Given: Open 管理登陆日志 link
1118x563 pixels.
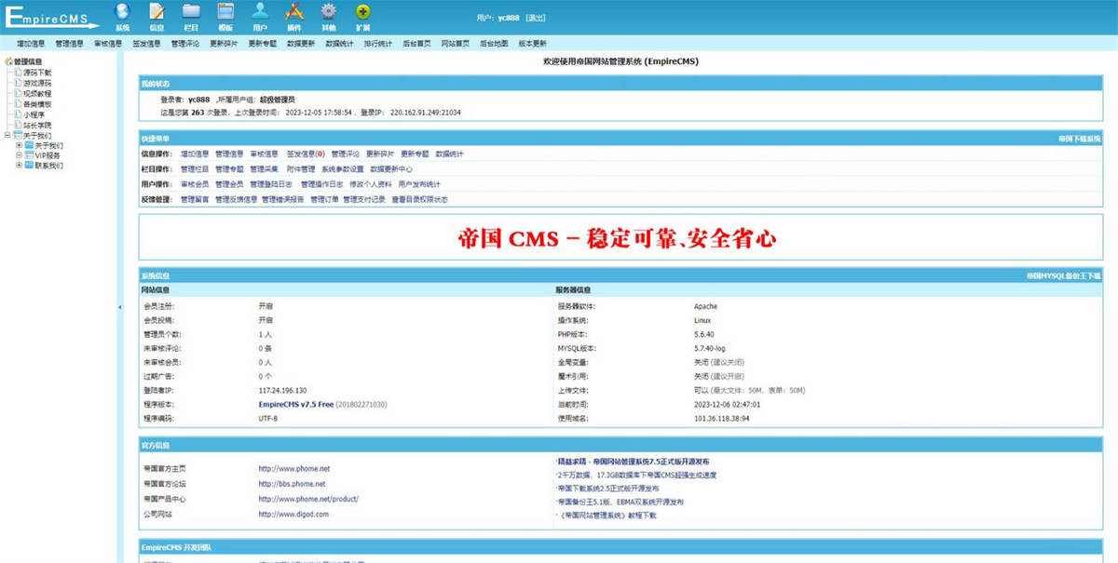Looking at the screenshot, I should (271, 184).
